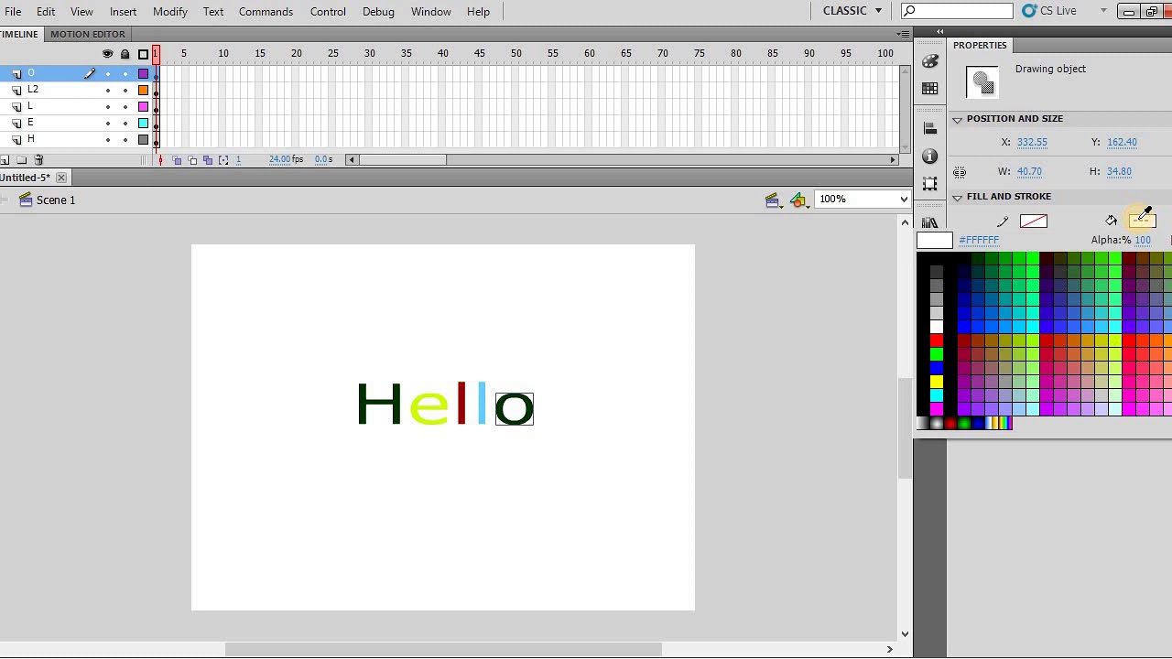Create a new layer in timeline

coord(5,160)
